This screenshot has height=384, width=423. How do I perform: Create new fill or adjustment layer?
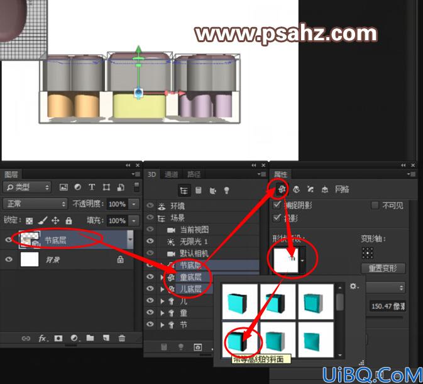pos(74,338)
